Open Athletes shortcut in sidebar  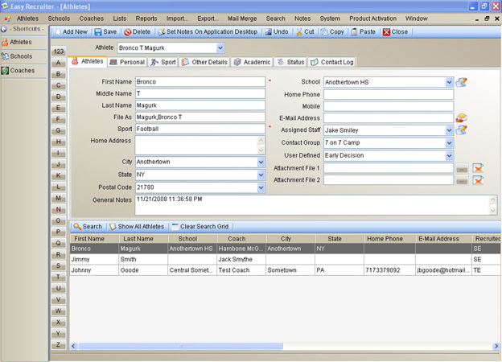click(x=17, y=42)
